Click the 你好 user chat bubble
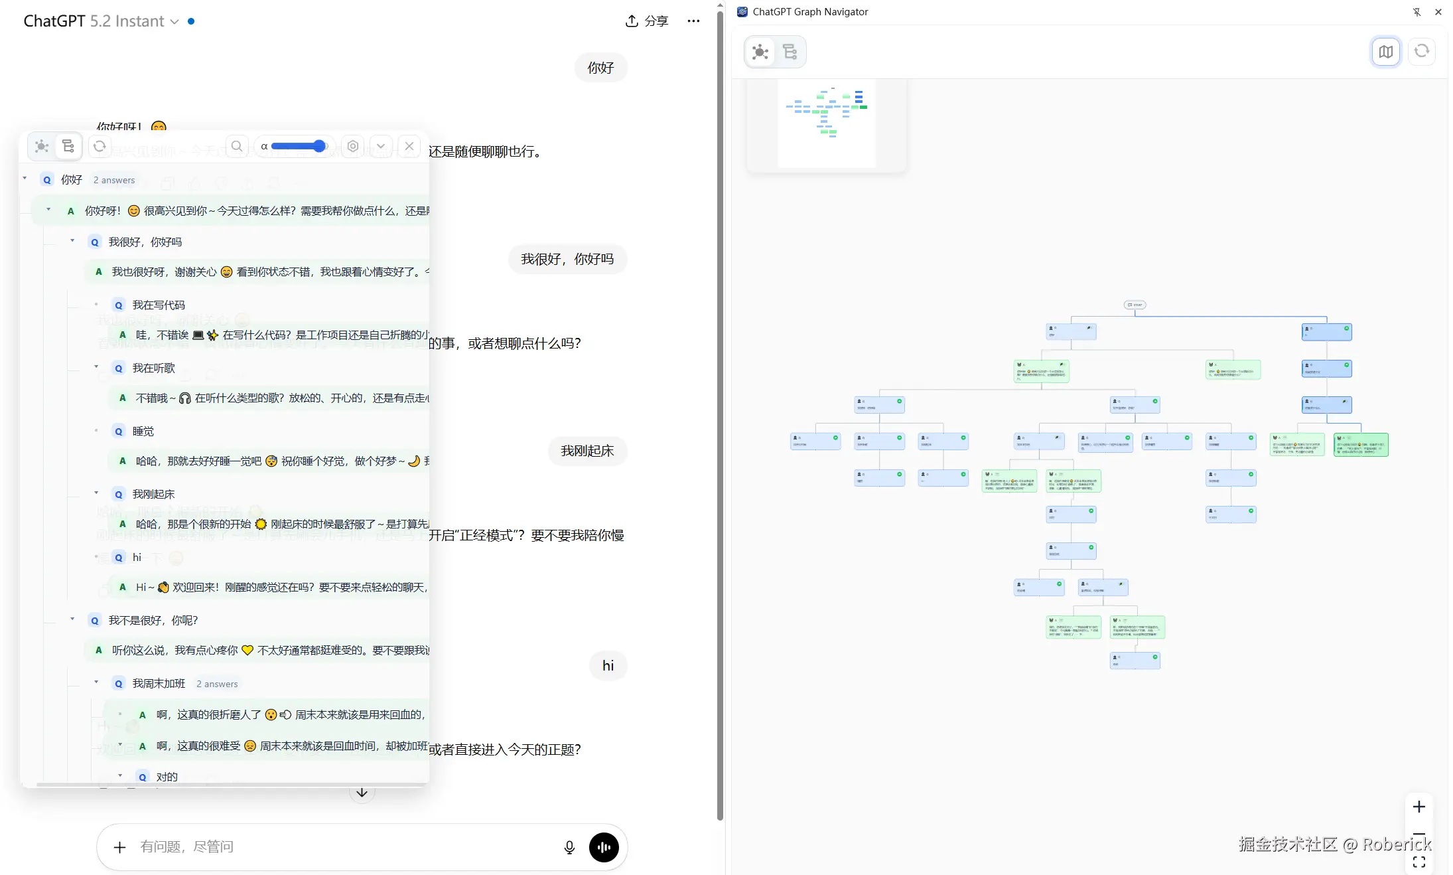The image size is (1453, 875). (x=600, y=68)
